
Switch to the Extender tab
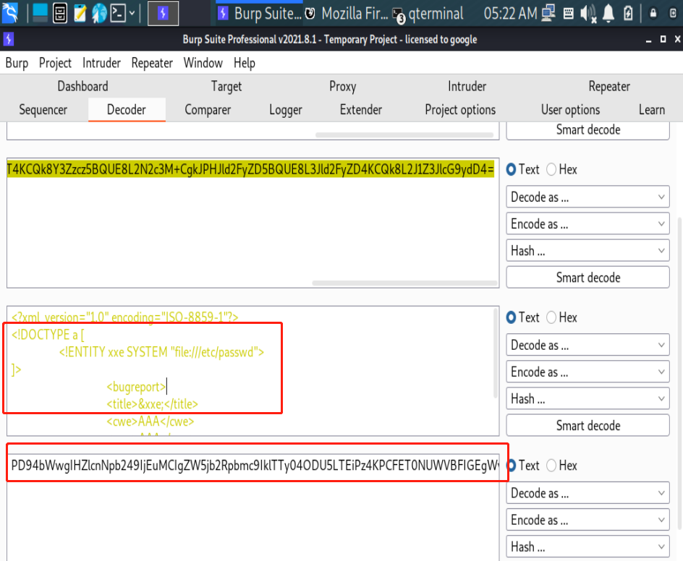tap(361, 110)
